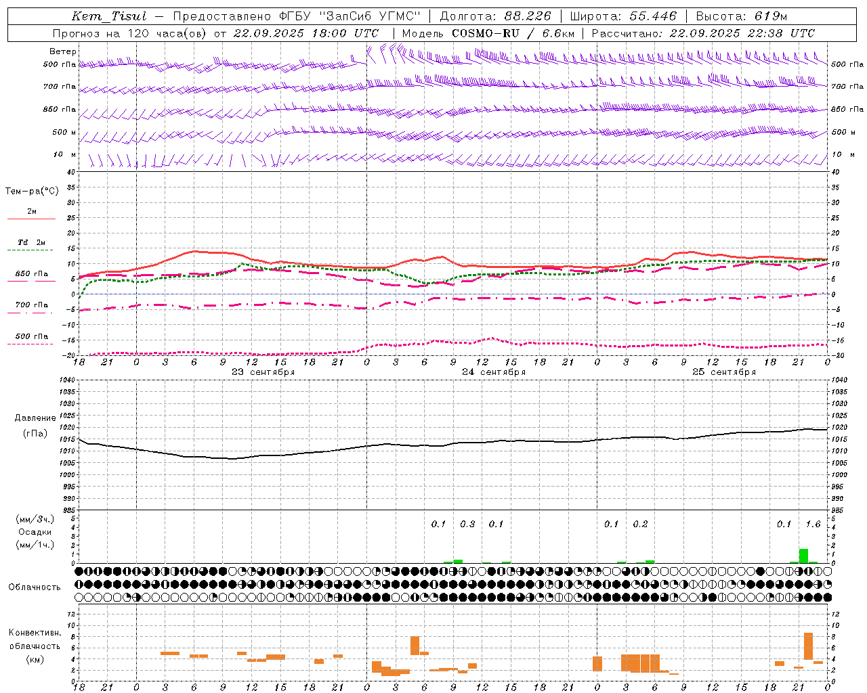Click the elevation value Высота: 619м
867x693 pixels.
click(x=742, y=16)
